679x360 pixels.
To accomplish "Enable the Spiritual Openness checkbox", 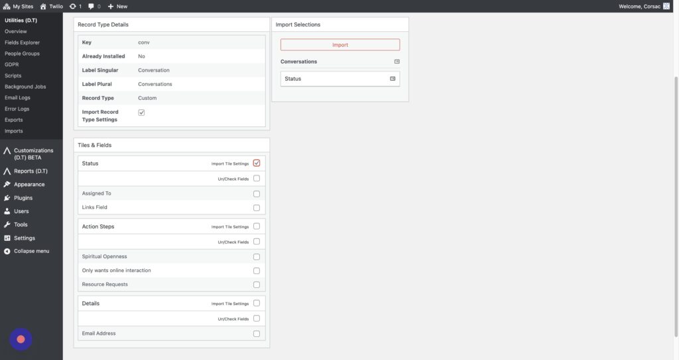I will click(x=257, y=257).
